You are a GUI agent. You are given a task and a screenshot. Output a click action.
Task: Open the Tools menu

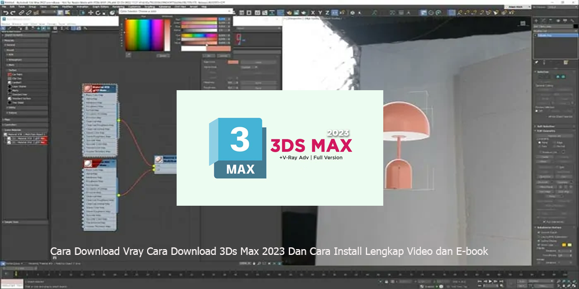click(x=21, y=6)
